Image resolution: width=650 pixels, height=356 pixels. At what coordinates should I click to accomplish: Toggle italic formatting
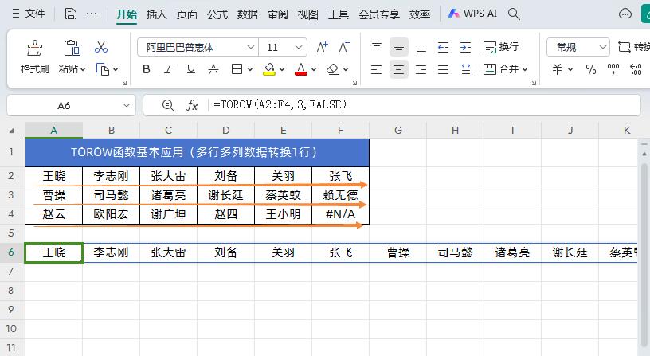click(169, 69)
